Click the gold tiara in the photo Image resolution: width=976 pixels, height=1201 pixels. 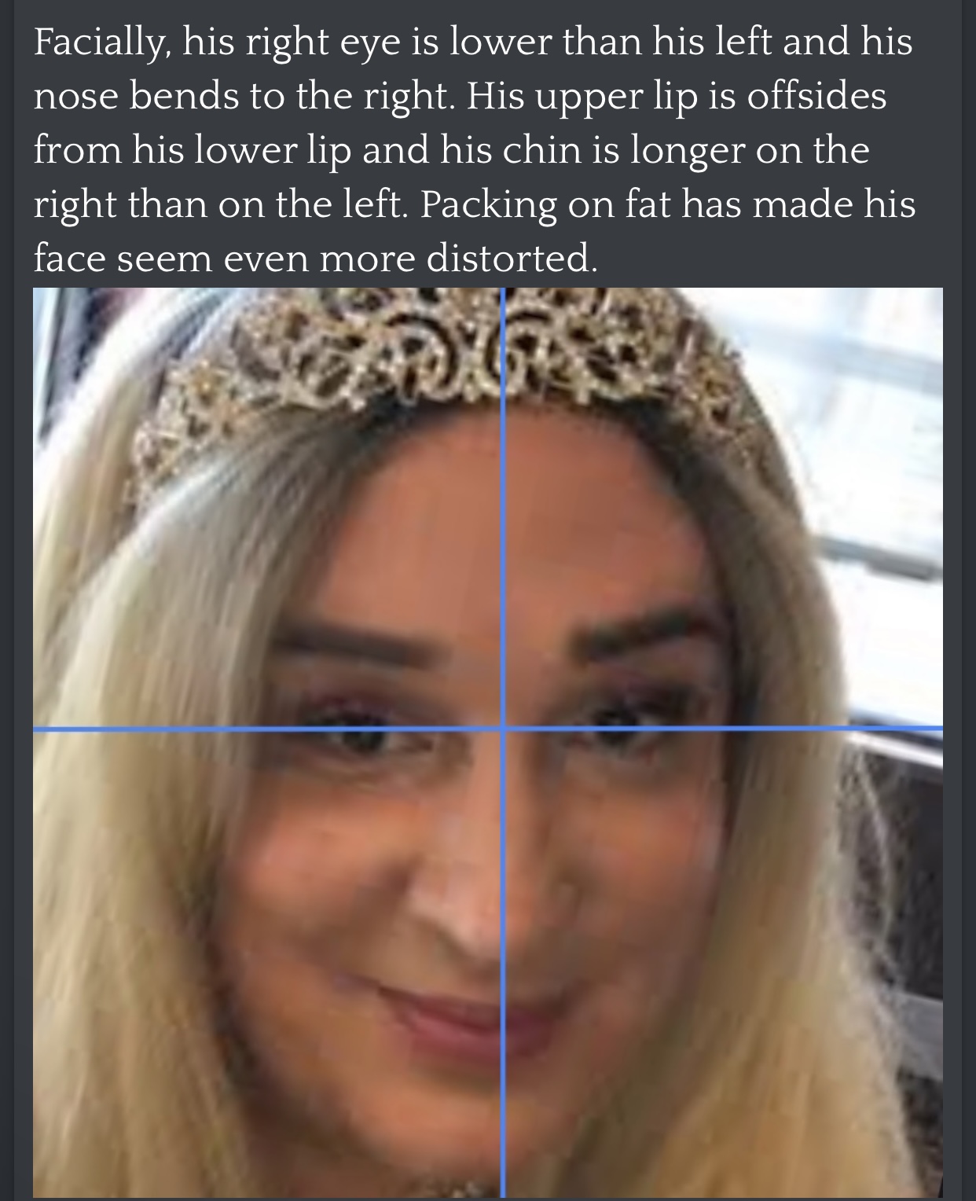pyautogui.click(x=440, y=369)
